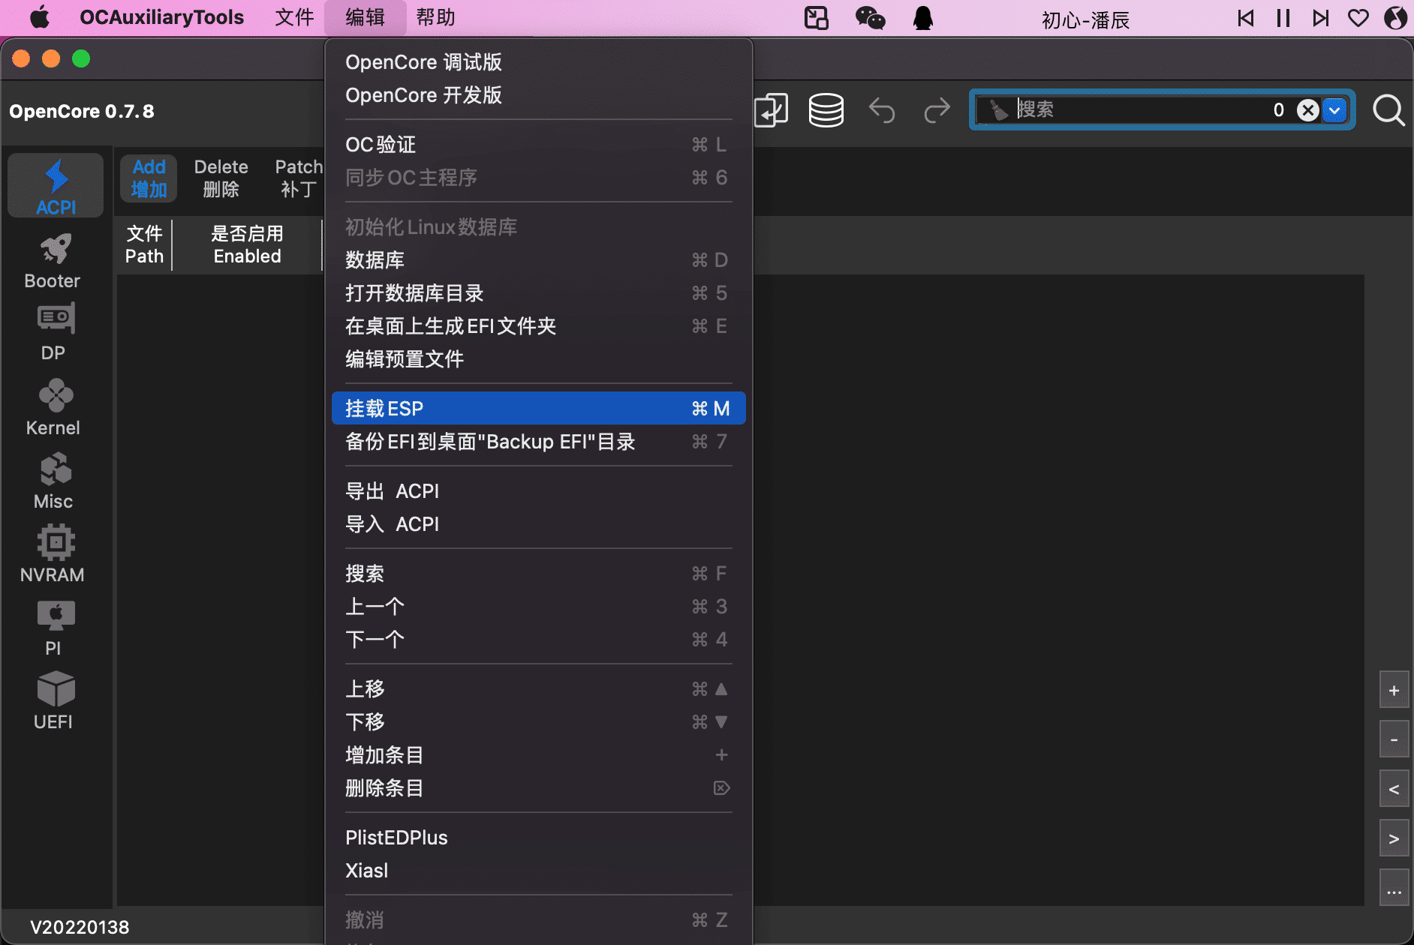Choose OpenCore 调试版 menu item
Viewport: 1414px width, 945px height.
coord(538,62)
